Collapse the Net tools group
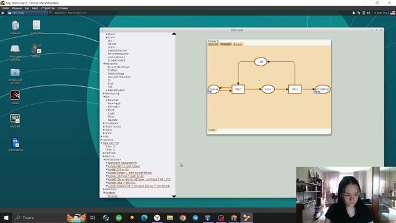 click(104, 97)
